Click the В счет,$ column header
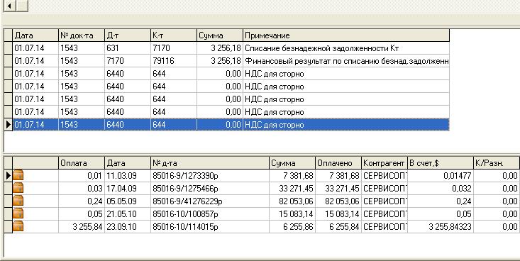Image resolution: width=520 pixels, height=261 pixels. 440,163
